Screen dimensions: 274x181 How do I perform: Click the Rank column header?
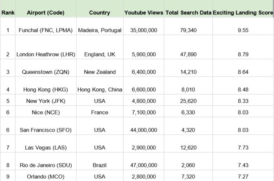click(8, 13)
